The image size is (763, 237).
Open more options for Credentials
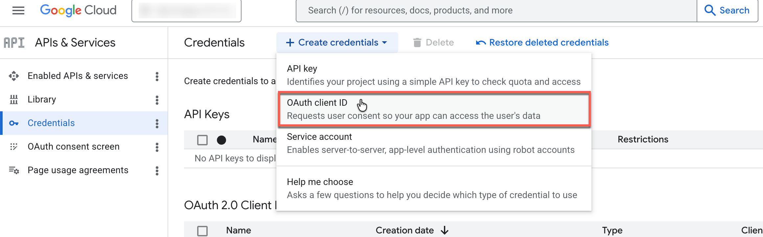[x=157, y=123]
